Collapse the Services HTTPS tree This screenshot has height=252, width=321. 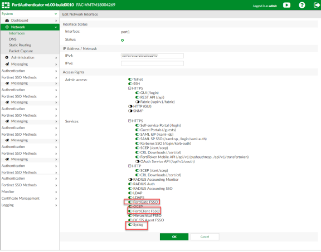130,121
